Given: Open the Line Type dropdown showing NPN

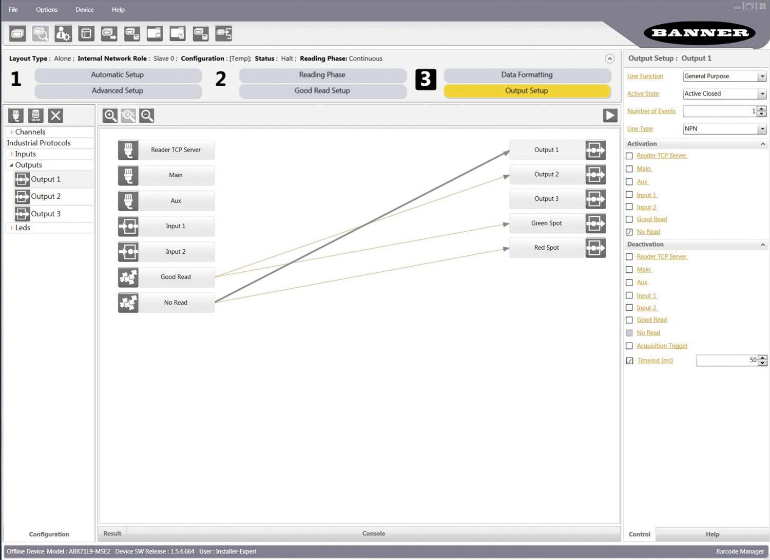Looking at the screenshot, I should [763, 128].
